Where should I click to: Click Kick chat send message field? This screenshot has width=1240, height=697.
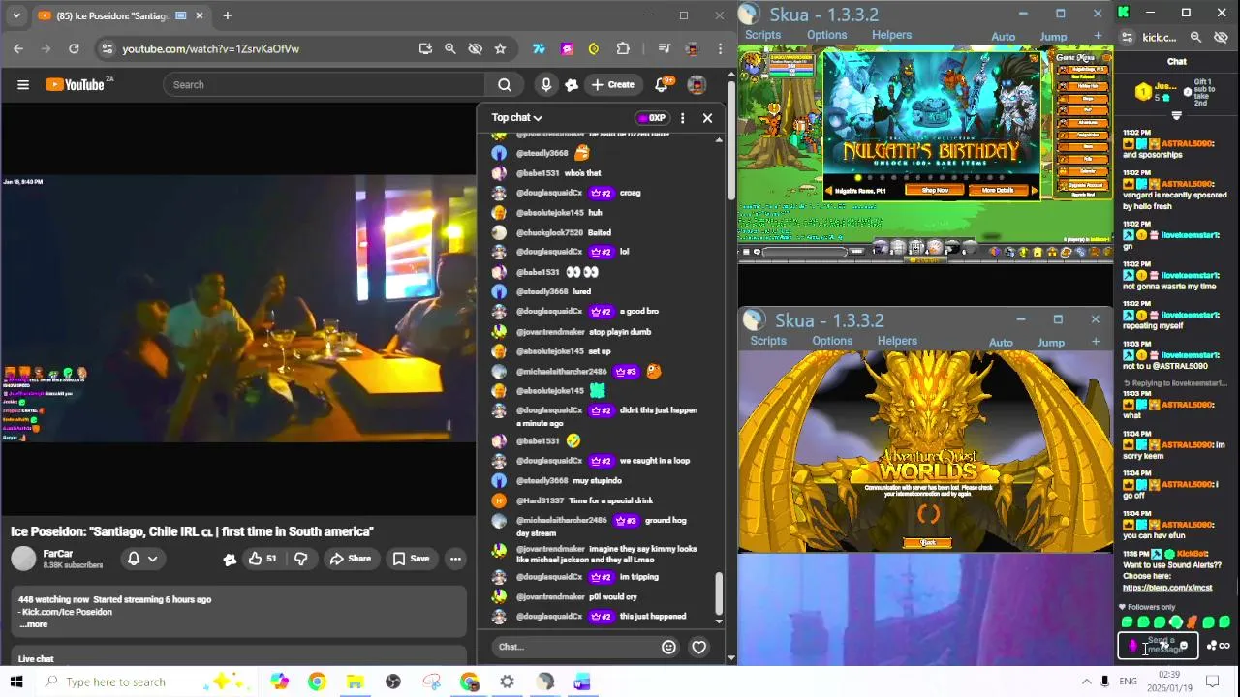coord(1158,646)
